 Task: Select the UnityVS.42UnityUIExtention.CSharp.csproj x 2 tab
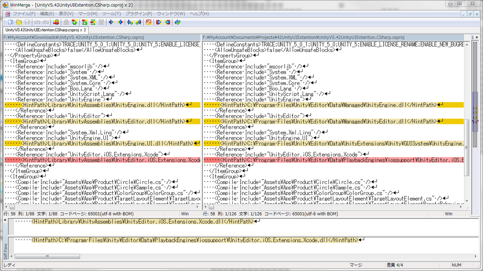tap(45, 30)
